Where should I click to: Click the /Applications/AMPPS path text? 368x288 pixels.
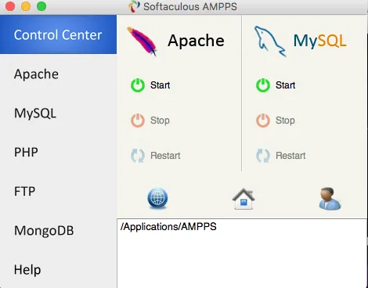[x=168, y=226]
